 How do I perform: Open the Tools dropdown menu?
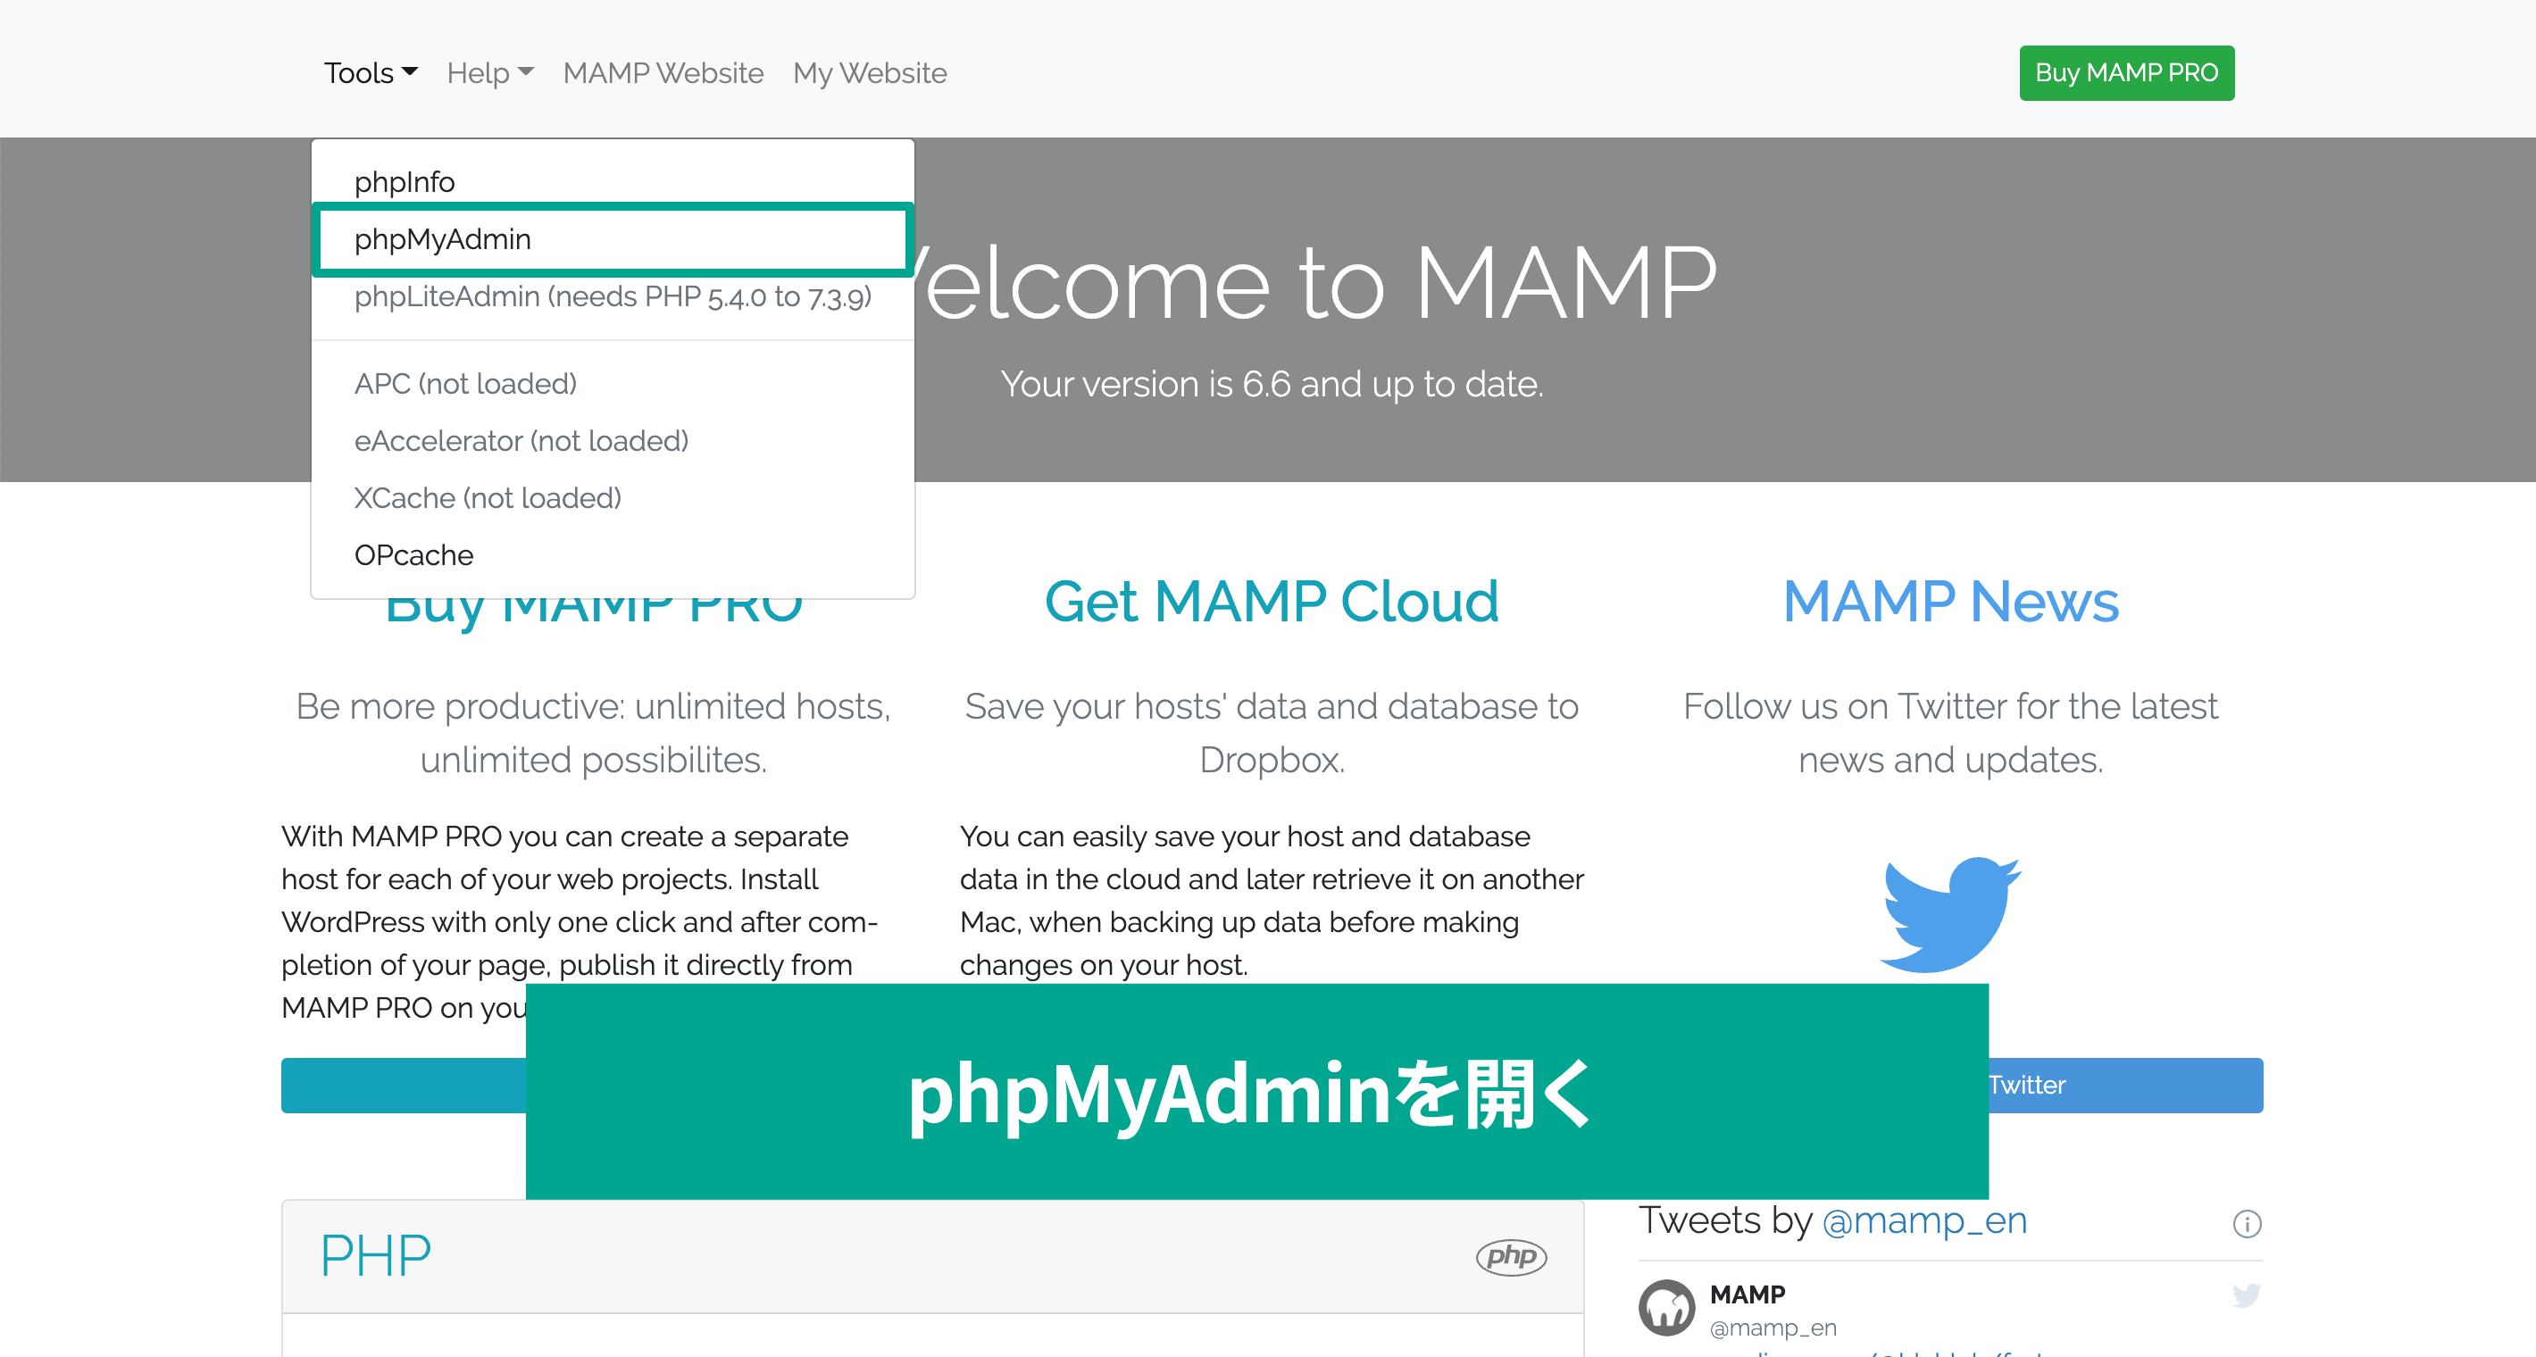371,73
